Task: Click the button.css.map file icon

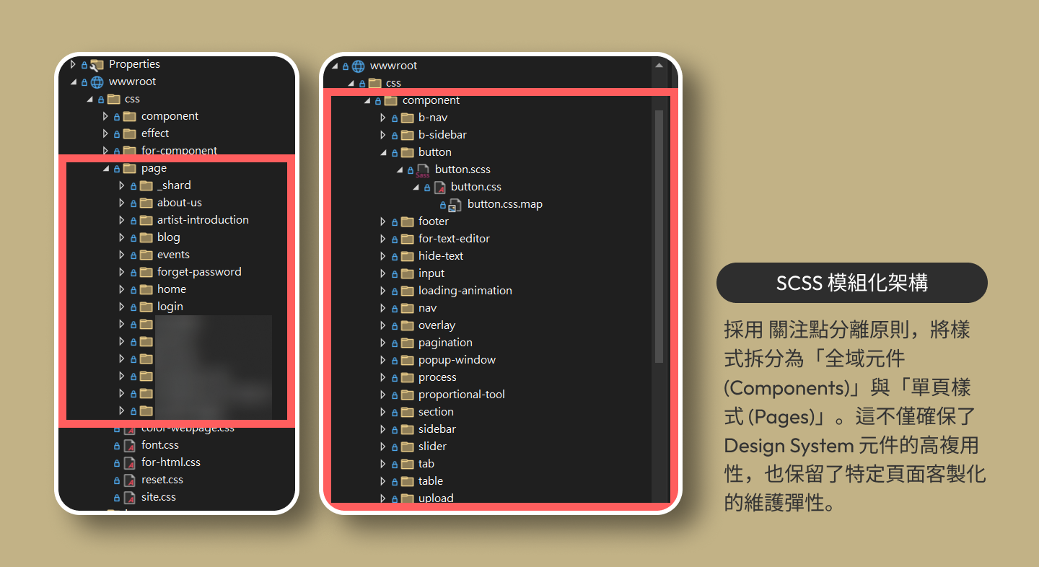Action: (x=455, y=204)
